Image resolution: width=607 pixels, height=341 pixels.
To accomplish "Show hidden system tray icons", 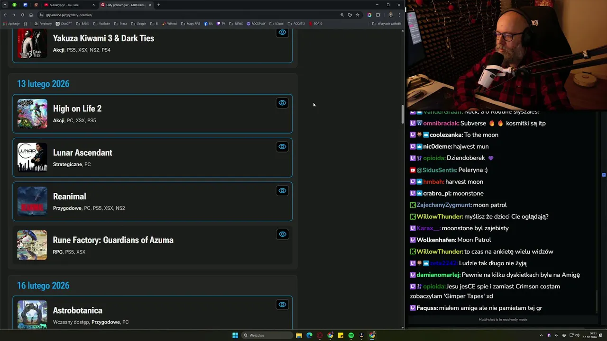I will point(541,335).
